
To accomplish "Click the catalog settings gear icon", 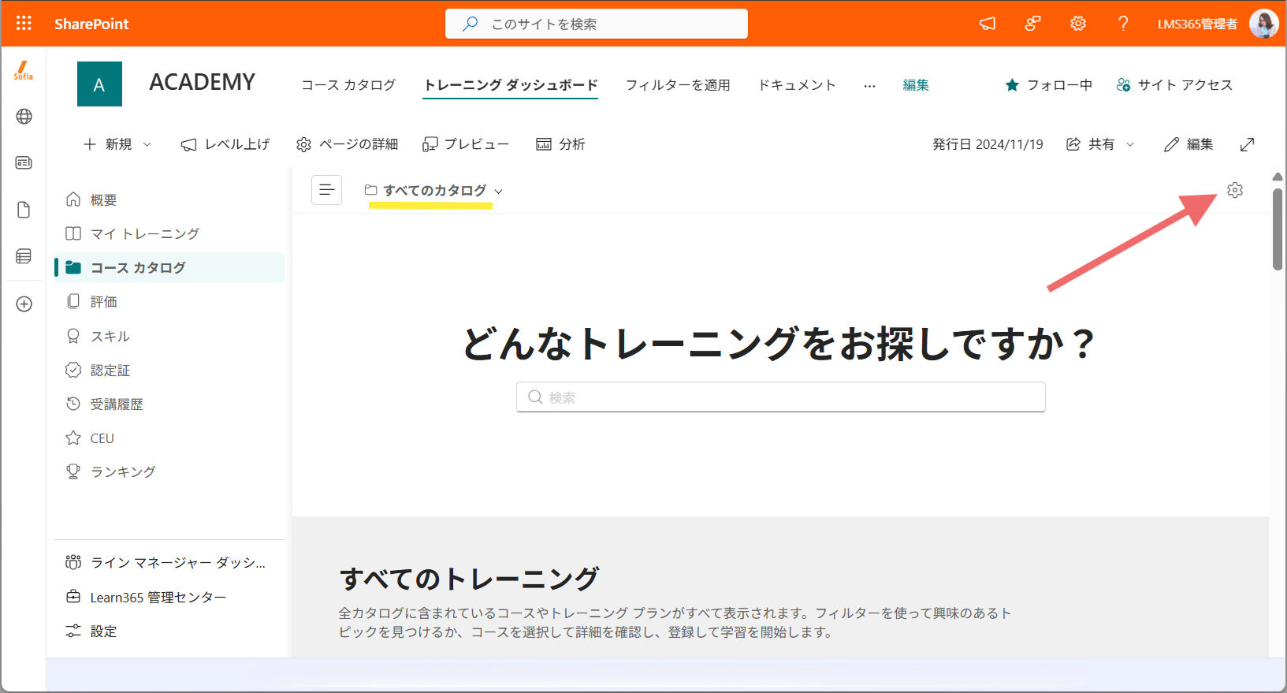I will [x=1235, y=190].
